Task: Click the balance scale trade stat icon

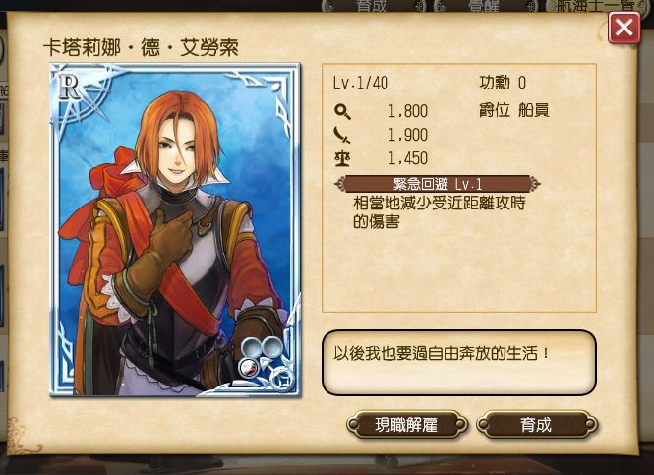Action: pos(342,158)
